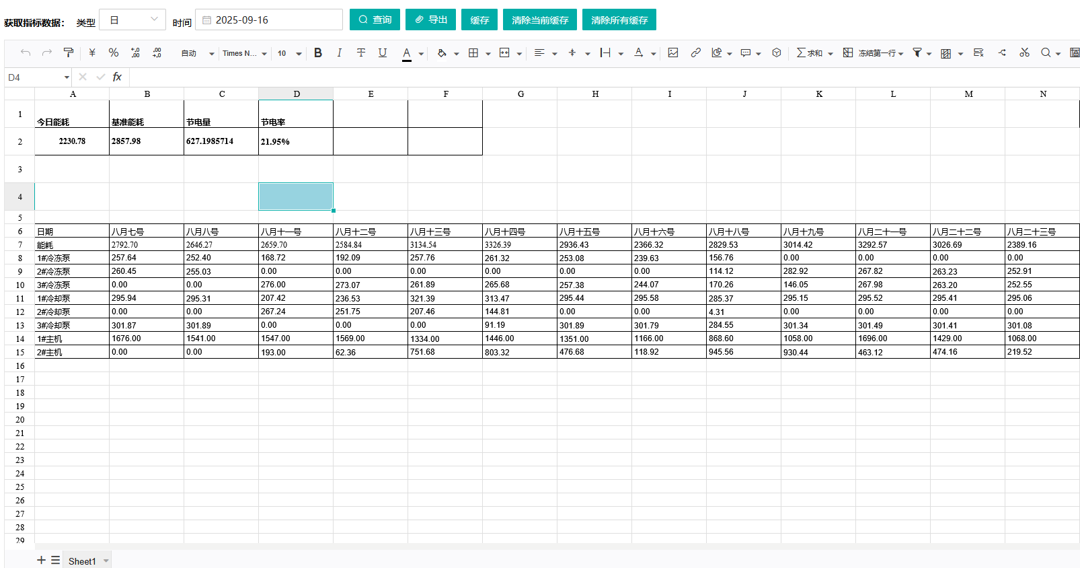Click the font color A swatch

pos(407,52)
